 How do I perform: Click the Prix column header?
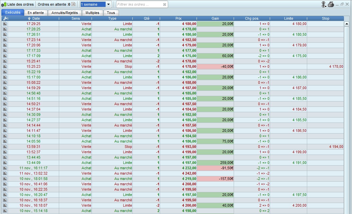[x=179, y=18]
